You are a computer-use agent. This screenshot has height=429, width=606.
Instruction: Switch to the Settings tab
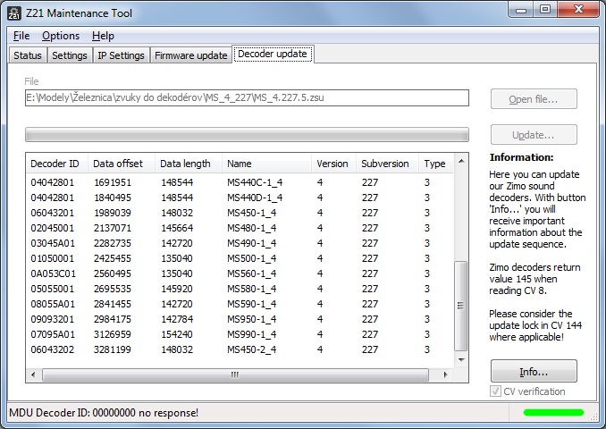(70, 55)
